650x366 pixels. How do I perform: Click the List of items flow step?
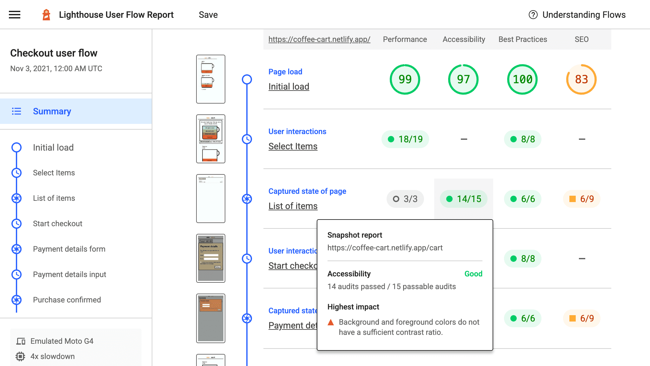[x=54, y=198]
